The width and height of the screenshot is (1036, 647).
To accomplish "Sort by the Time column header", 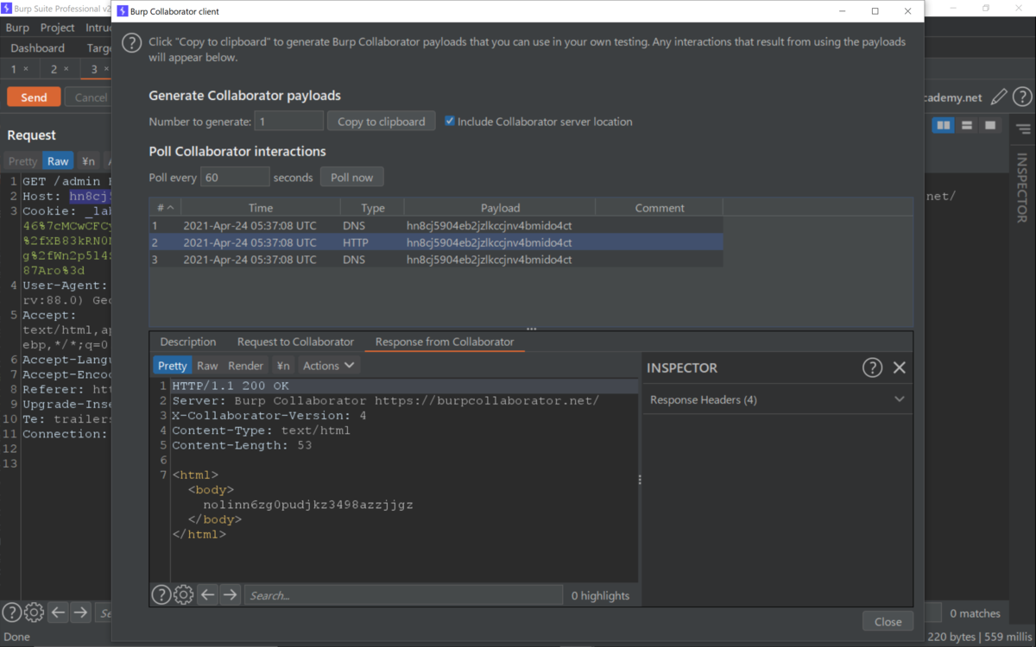I will coord(260,208).
